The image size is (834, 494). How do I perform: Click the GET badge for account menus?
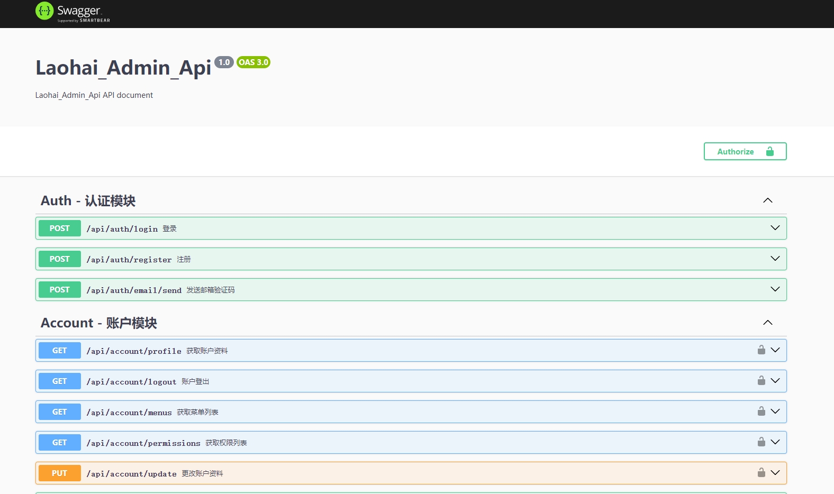(x=60, y=412)
